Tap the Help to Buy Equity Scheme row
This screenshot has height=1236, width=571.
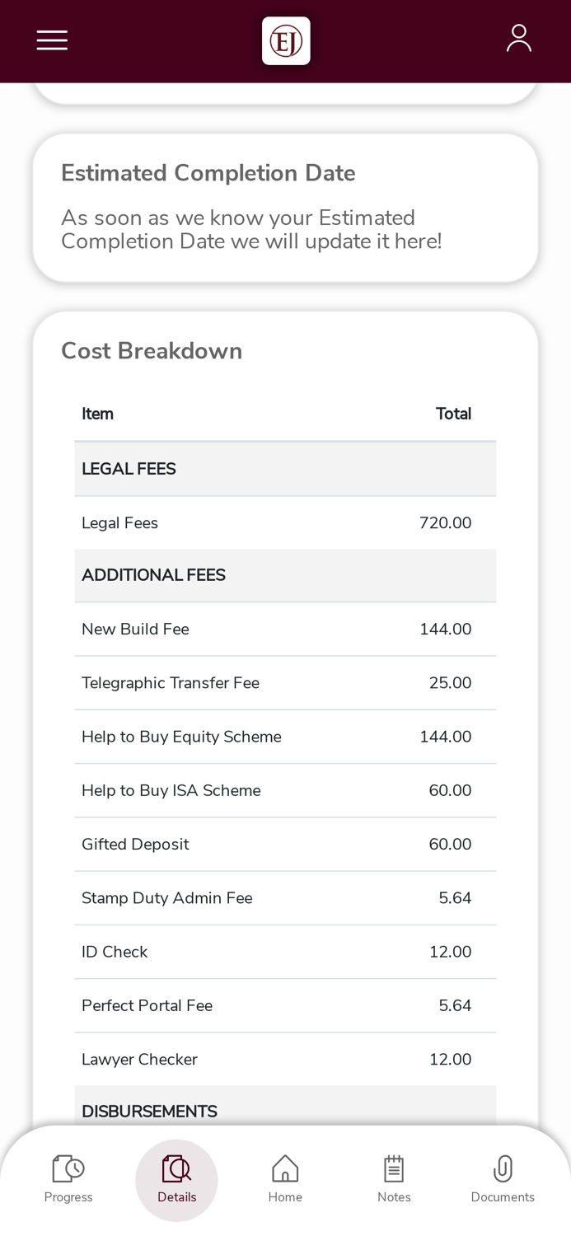click(x=285, y=737)
